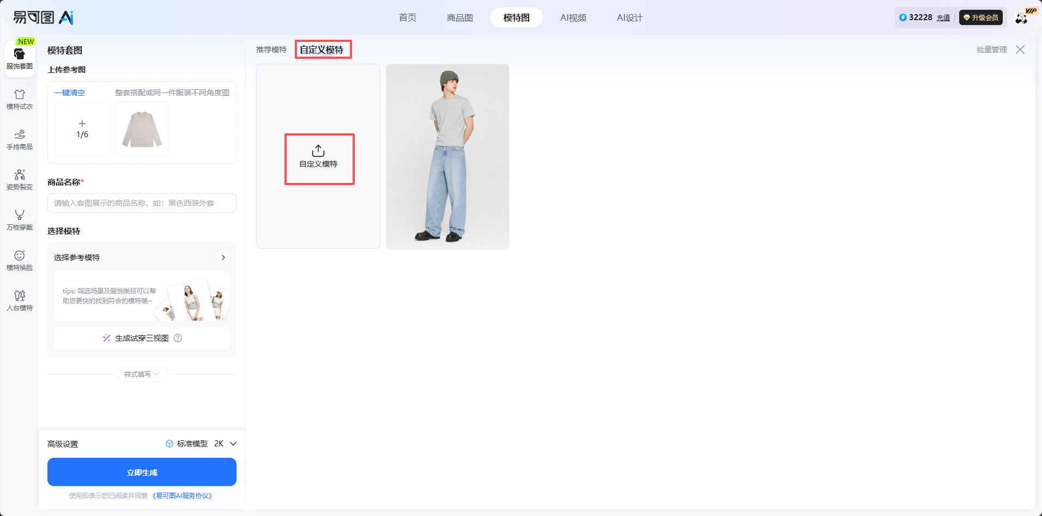Screen dimensions: 1042x516
Task: Click the 充值 recharge link
Action: click(943, 18)
